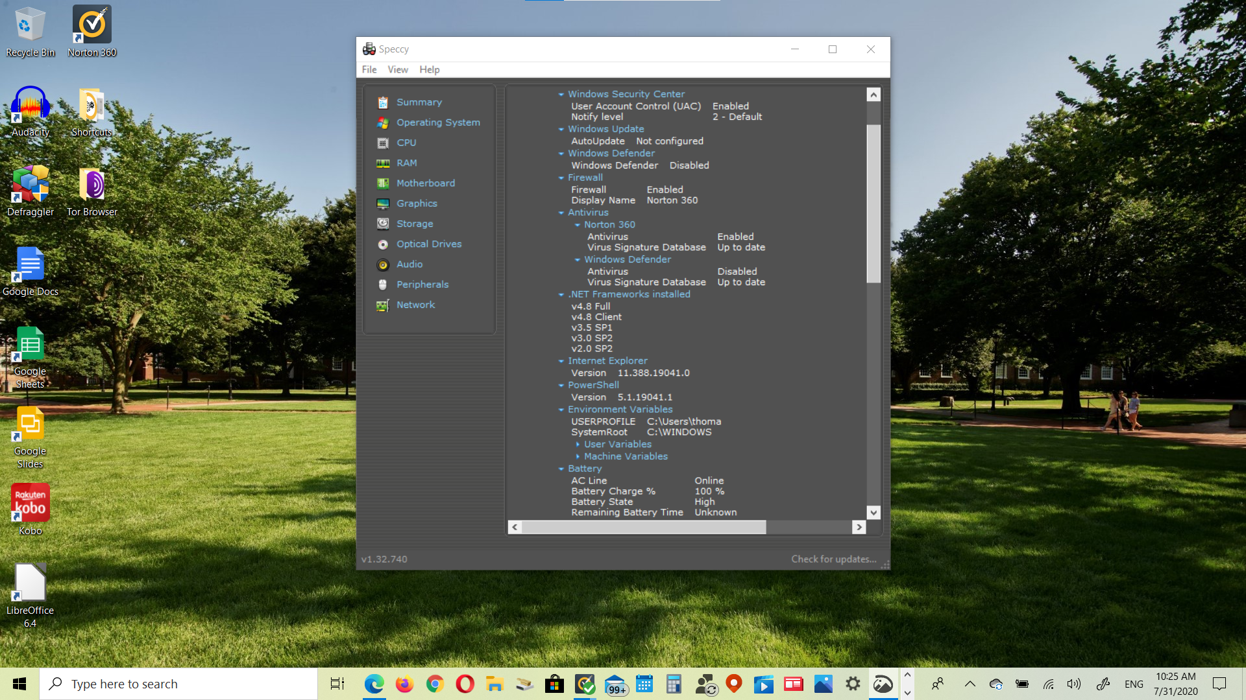Viewport: 1246px width, 700px height.
Task: Collapse the Firewall tree node
Action: pos(561,178)
